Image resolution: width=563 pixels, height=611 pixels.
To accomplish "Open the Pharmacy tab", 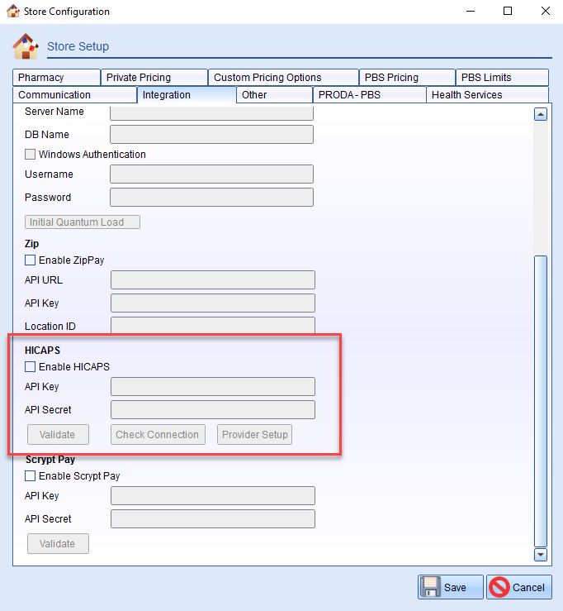I will click(x=56, y=77).
